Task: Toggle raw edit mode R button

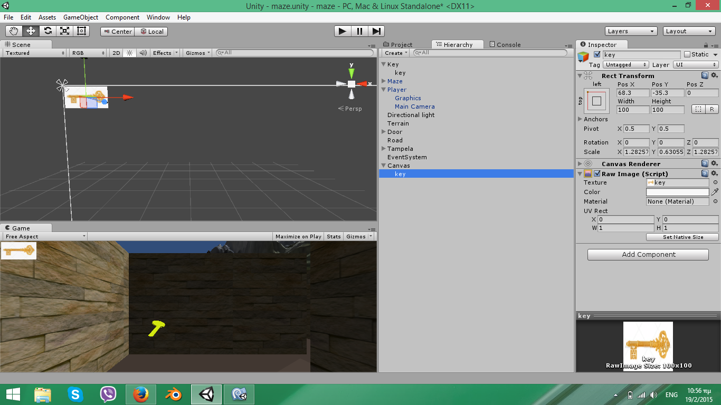Action: (x=711, y=110)
